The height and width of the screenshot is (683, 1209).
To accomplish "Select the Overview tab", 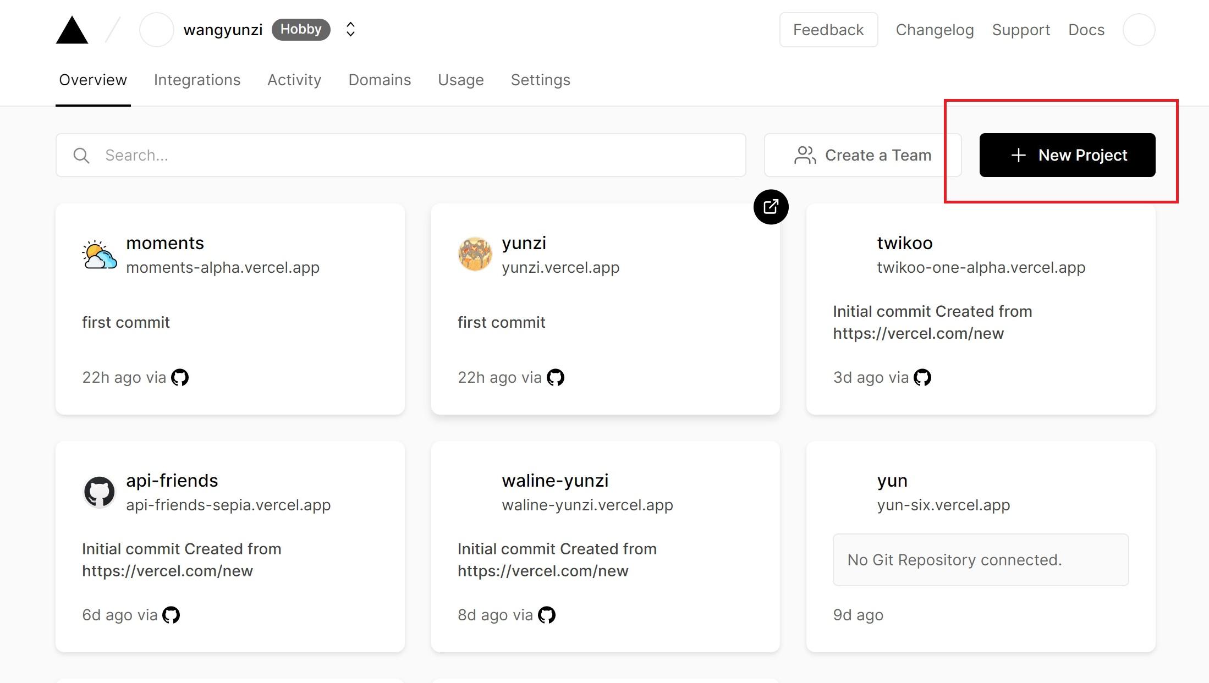I will (x=93, y=80).
